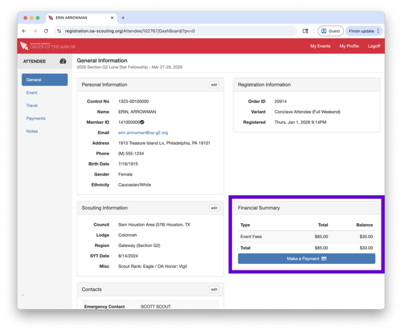The width and height of the screenshot is (402, 332).
Task: Open a new browser tab
Action: 123,18
